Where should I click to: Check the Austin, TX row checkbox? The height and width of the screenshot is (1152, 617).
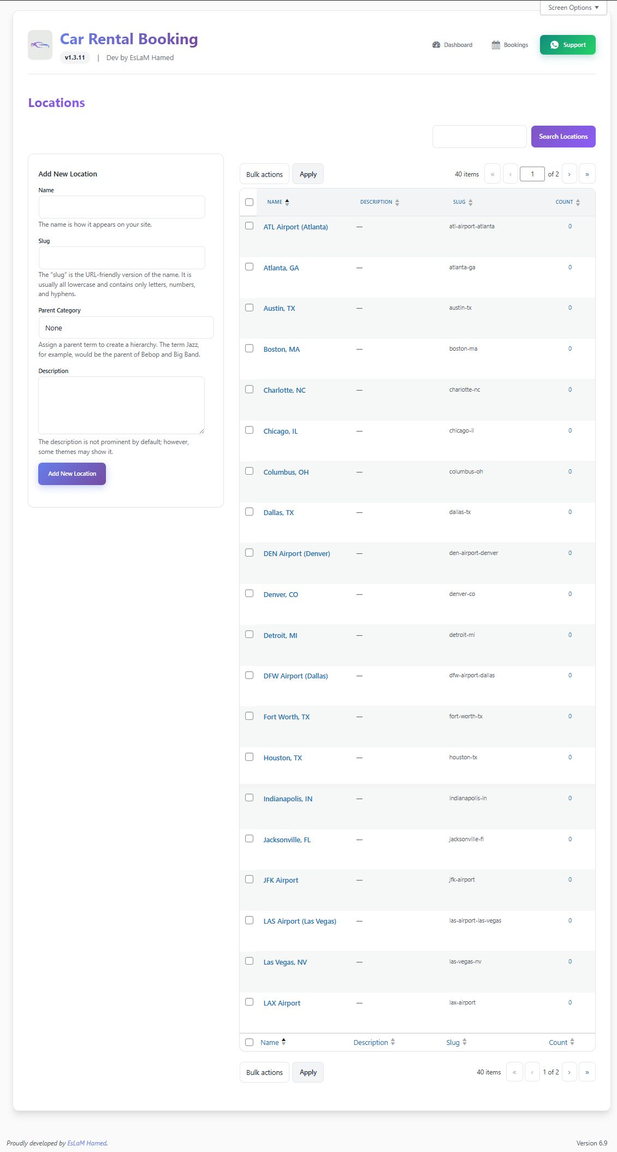point(250,308)
